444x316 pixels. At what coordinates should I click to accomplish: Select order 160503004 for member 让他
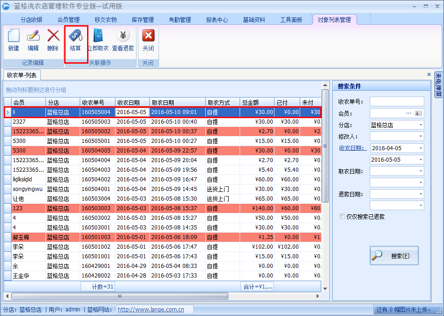(x=163, y=199)
